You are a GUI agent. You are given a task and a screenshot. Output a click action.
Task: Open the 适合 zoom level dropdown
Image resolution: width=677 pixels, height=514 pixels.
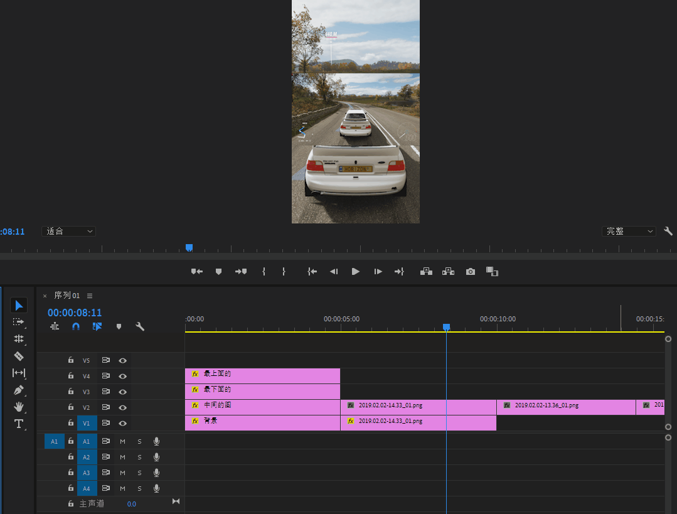(68, 232)
